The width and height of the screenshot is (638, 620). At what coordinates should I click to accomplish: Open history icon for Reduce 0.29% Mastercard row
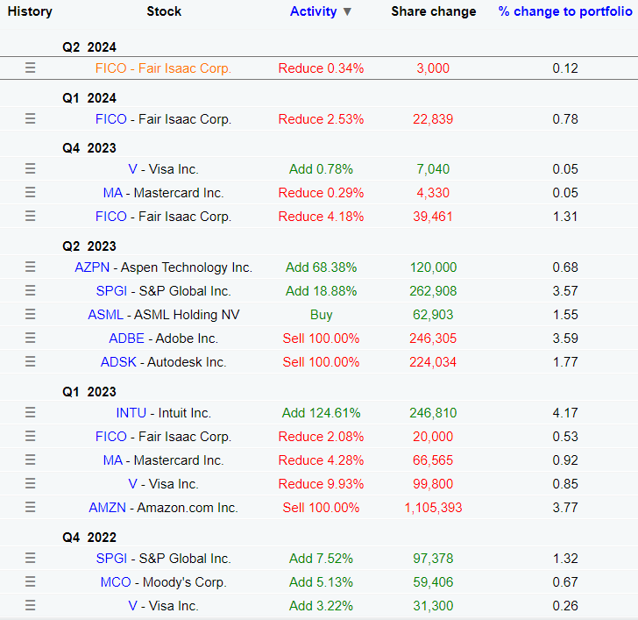click(x=30, y=192)
